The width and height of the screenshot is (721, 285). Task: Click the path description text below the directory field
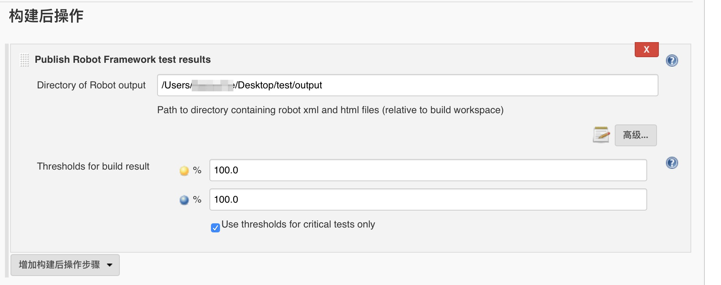coord(330,110)
